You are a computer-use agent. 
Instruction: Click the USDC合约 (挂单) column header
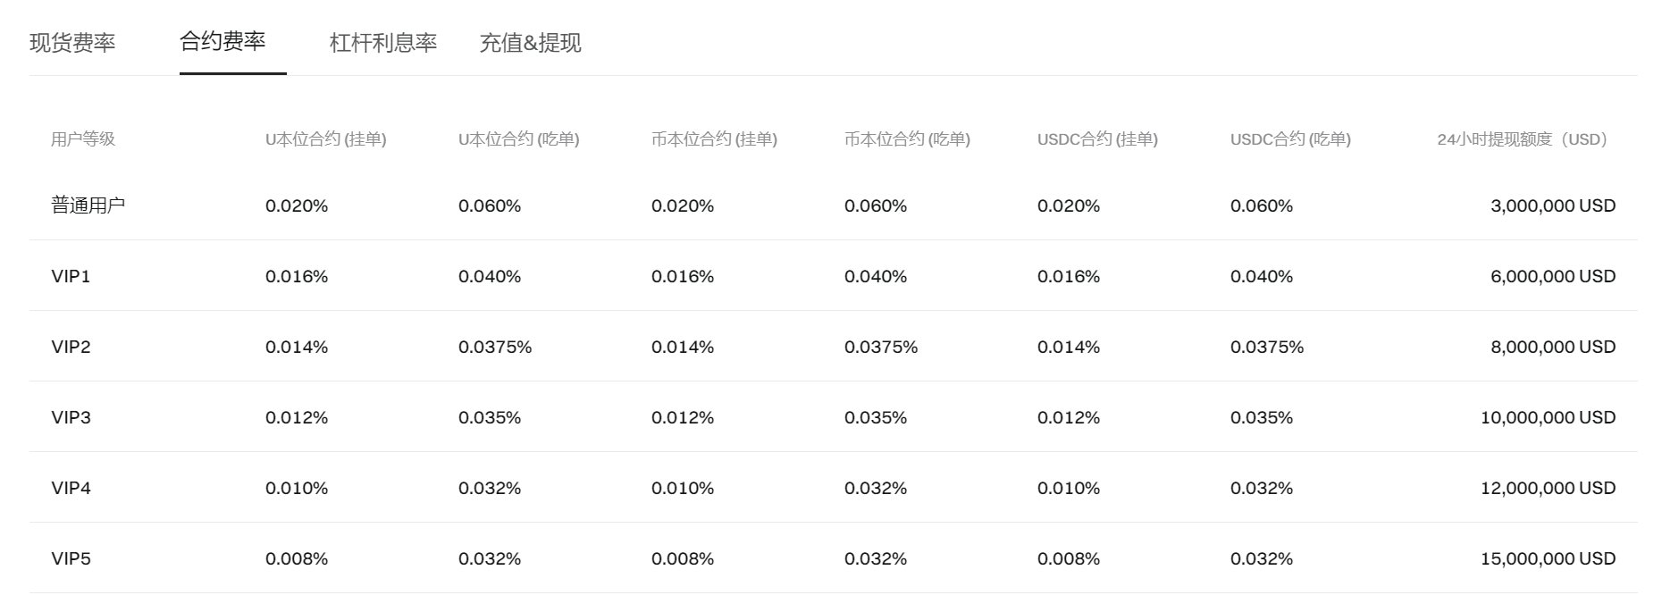(x=1098, y=139)
